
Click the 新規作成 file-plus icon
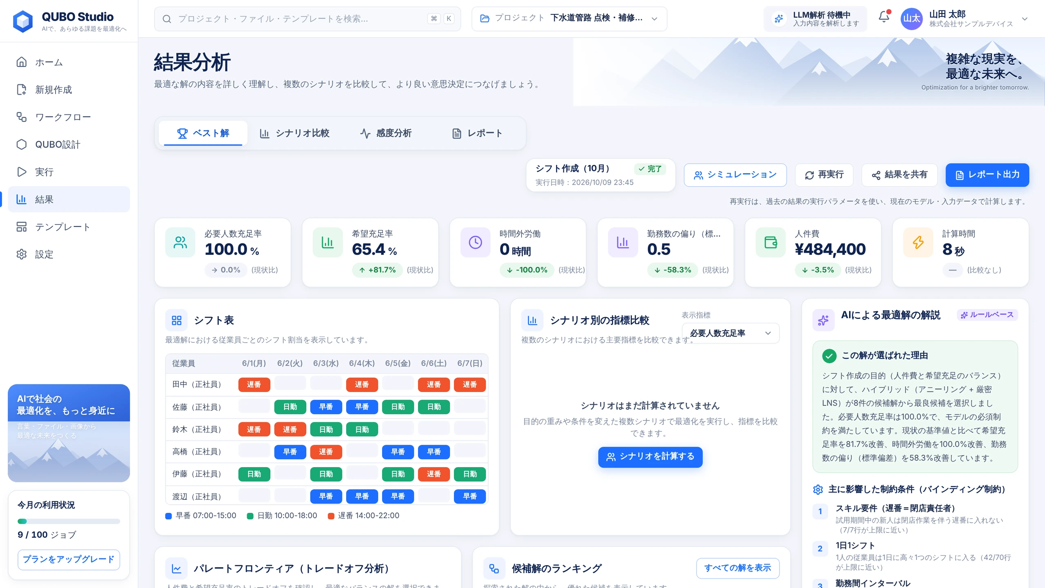pyautogui.click(x=22, y=89)
